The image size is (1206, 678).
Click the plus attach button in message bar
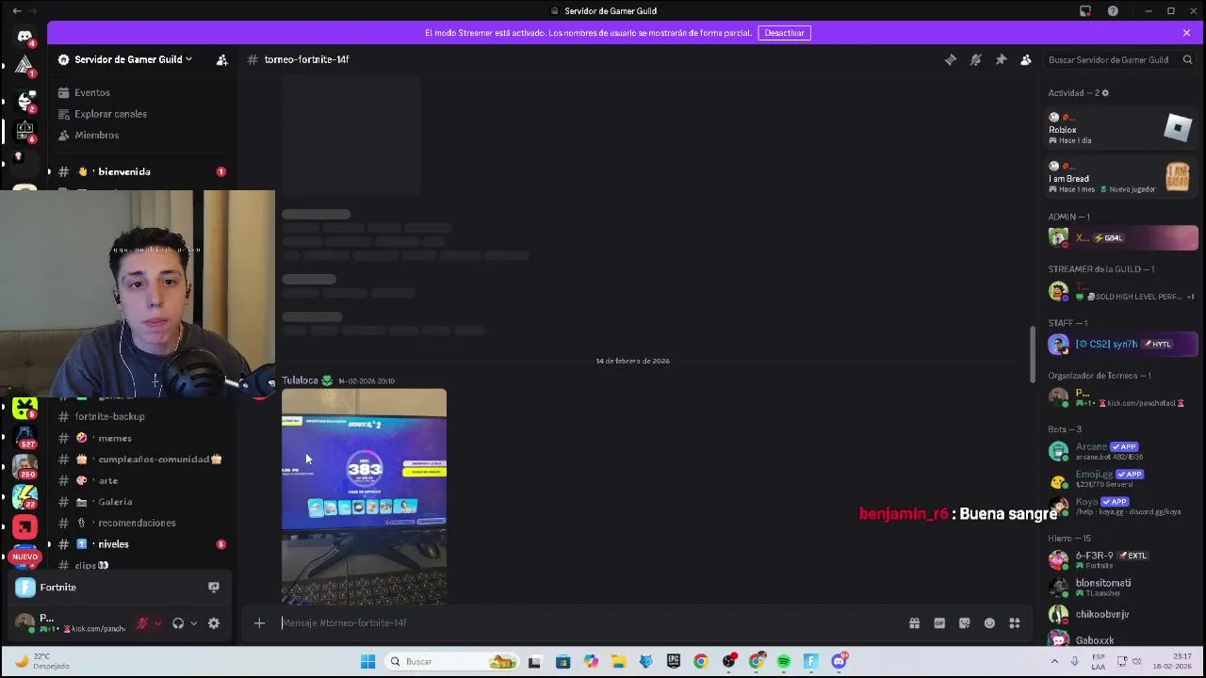pos(259,622)
